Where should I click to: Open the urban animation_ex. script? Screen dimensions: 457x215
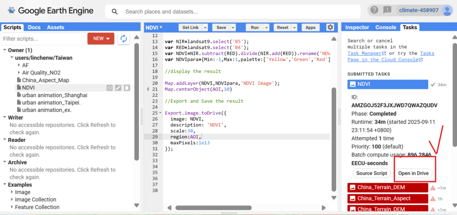click(x=46, y=110)
